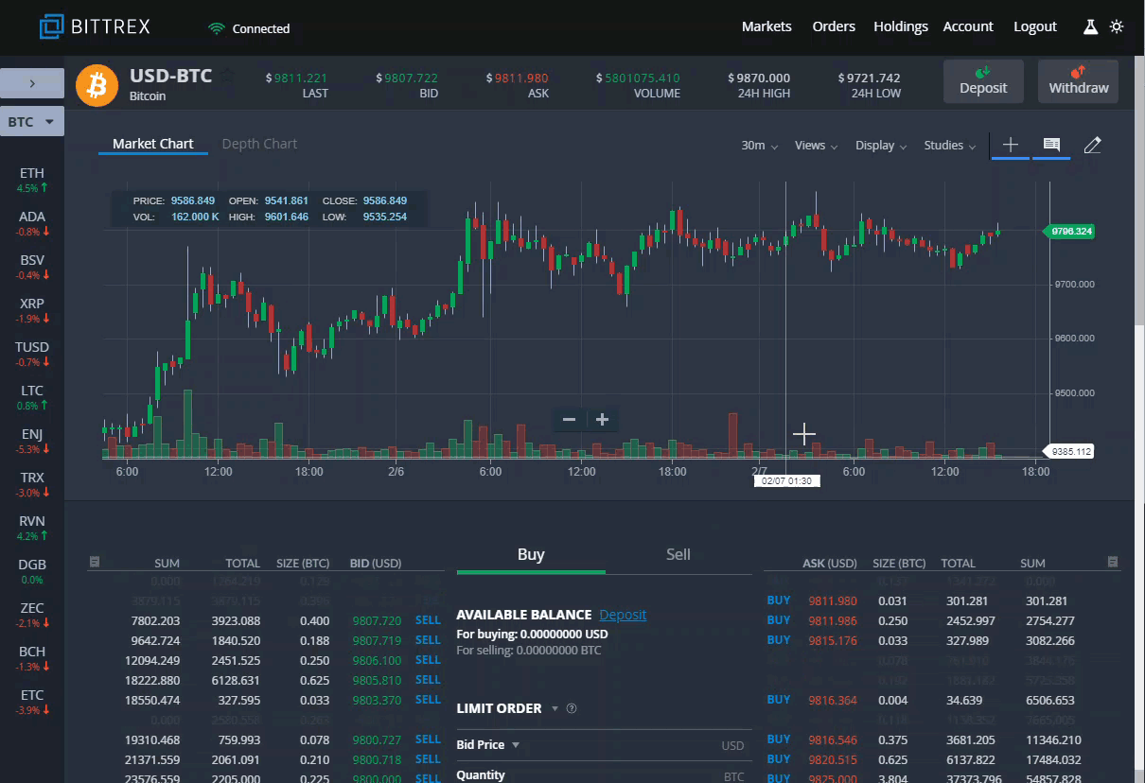Viewport: 1145px width, 783px height.
Task: Select the pencil drawing tool
Action: pos(1092,145)
